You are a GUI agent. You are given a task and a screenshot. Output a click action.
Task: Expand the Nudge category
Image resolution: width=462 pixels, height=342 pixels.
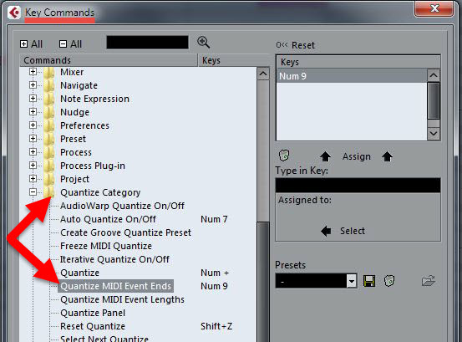coord(33,112)
